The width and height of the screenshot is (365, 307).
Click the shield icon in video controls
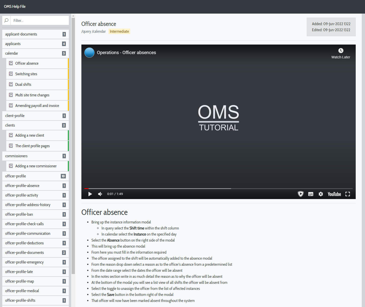(x=301, y=194)
